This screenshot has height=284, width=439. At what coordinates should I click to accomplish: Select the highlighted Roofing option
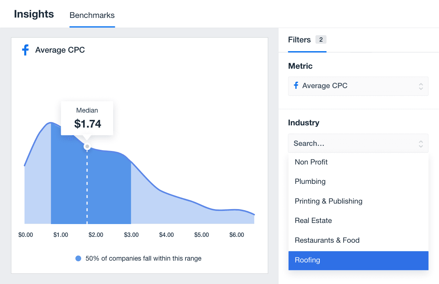point(307,260)
